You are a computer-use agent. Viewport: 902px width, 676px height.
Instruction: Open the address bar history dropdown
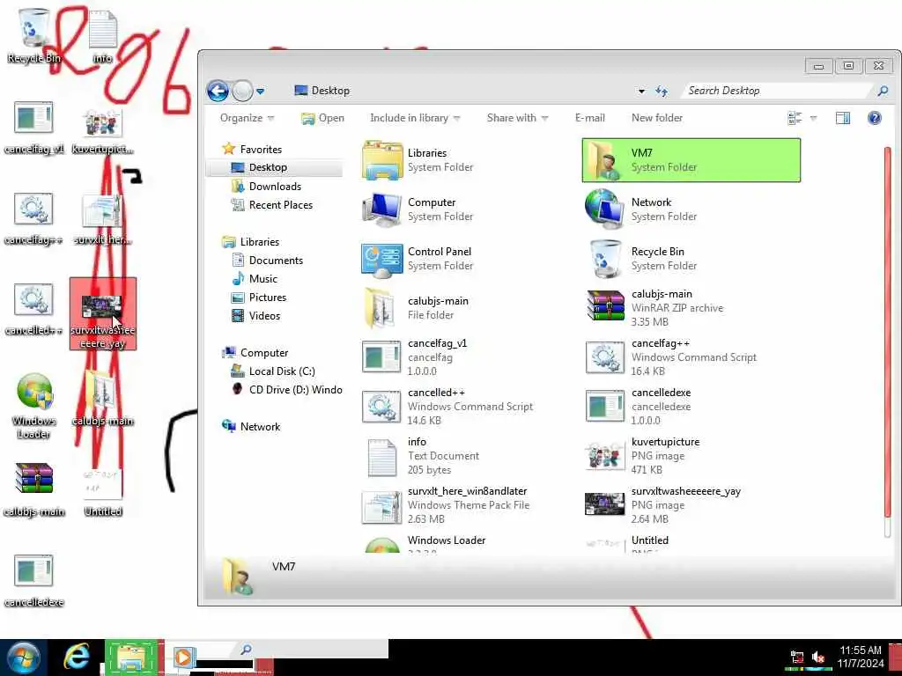point(641,91)
